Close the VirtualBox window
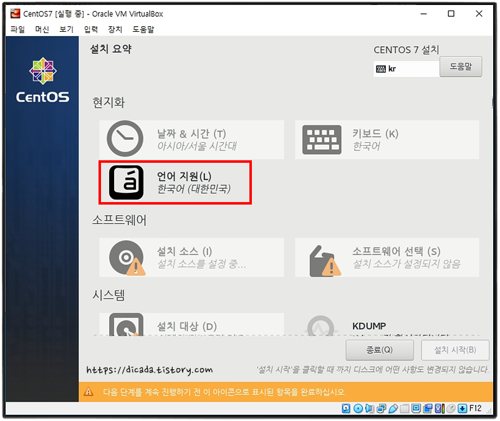This screenshot has width=500, height=421. coord(479,14)
